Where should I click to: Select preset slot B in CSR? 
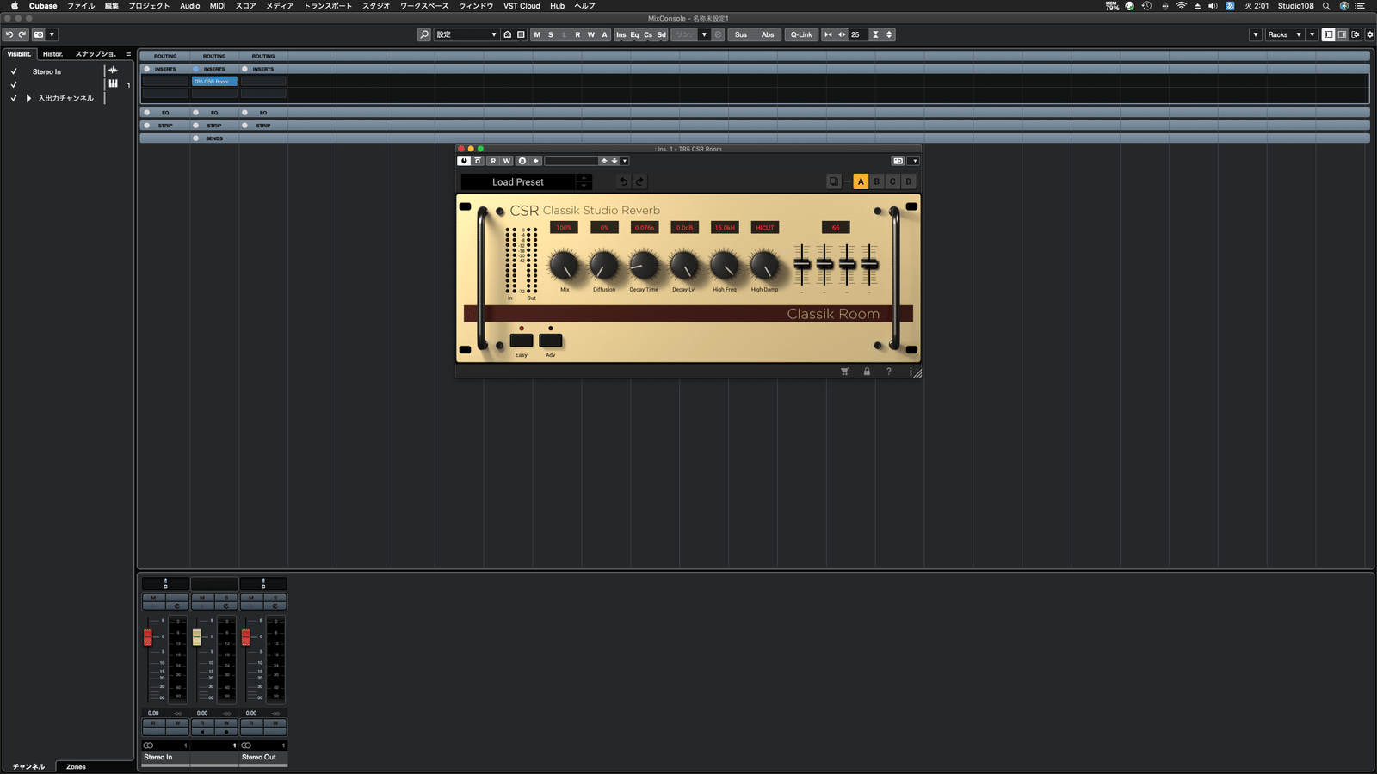coord(877,181)
